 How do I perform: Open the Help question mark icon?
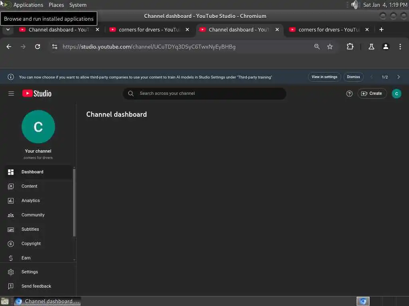tap(349, 94)
